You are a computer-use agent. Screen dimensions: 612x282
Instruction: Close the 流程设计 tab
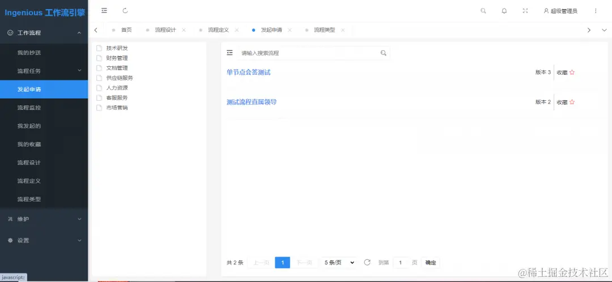click(x=184, y=30)
